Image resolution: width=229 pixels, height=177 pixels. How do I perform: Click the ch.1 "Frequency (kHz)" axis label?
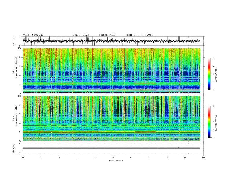click(16, 67)
